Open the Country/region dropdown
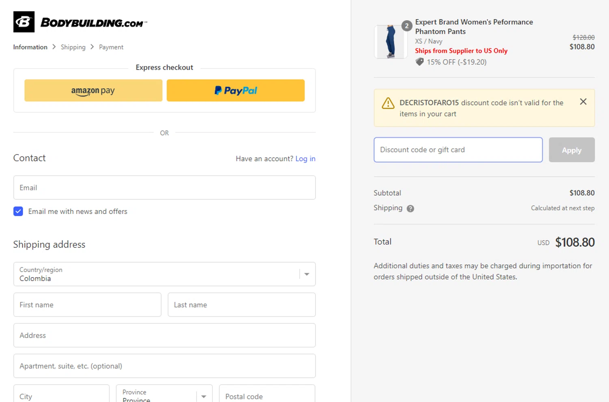This screenshot has height=402, width=609. pos(164,274)
